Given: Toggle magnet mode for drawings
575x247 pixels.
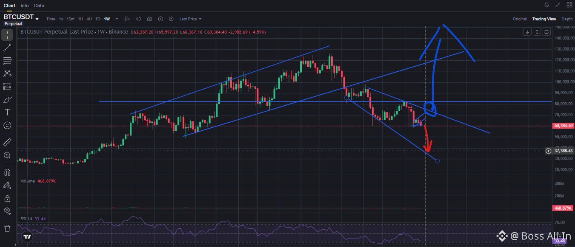Looking at the screenshot, I should pos(7,172).
